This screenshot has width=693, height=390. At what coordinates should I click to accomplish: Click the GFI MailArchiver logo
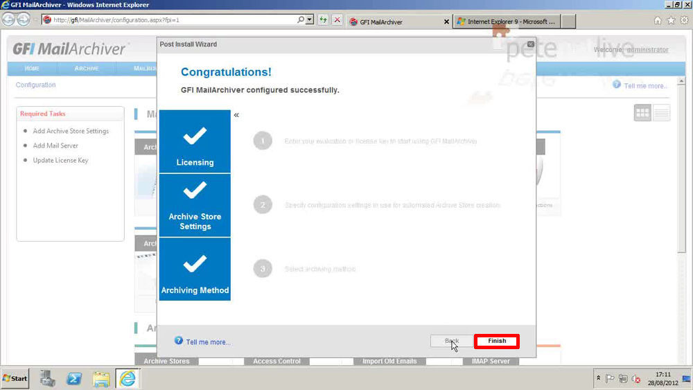point(69,48)
